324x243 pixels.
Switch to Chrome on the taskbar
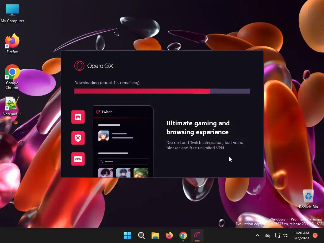183,235
